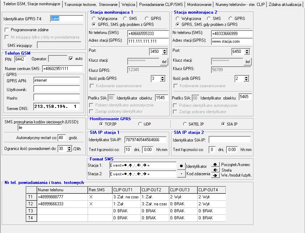The height and width of the screenshot is (233, 305).
Task: Edit the Serwer DNS address field
Action: pos(56,107)
